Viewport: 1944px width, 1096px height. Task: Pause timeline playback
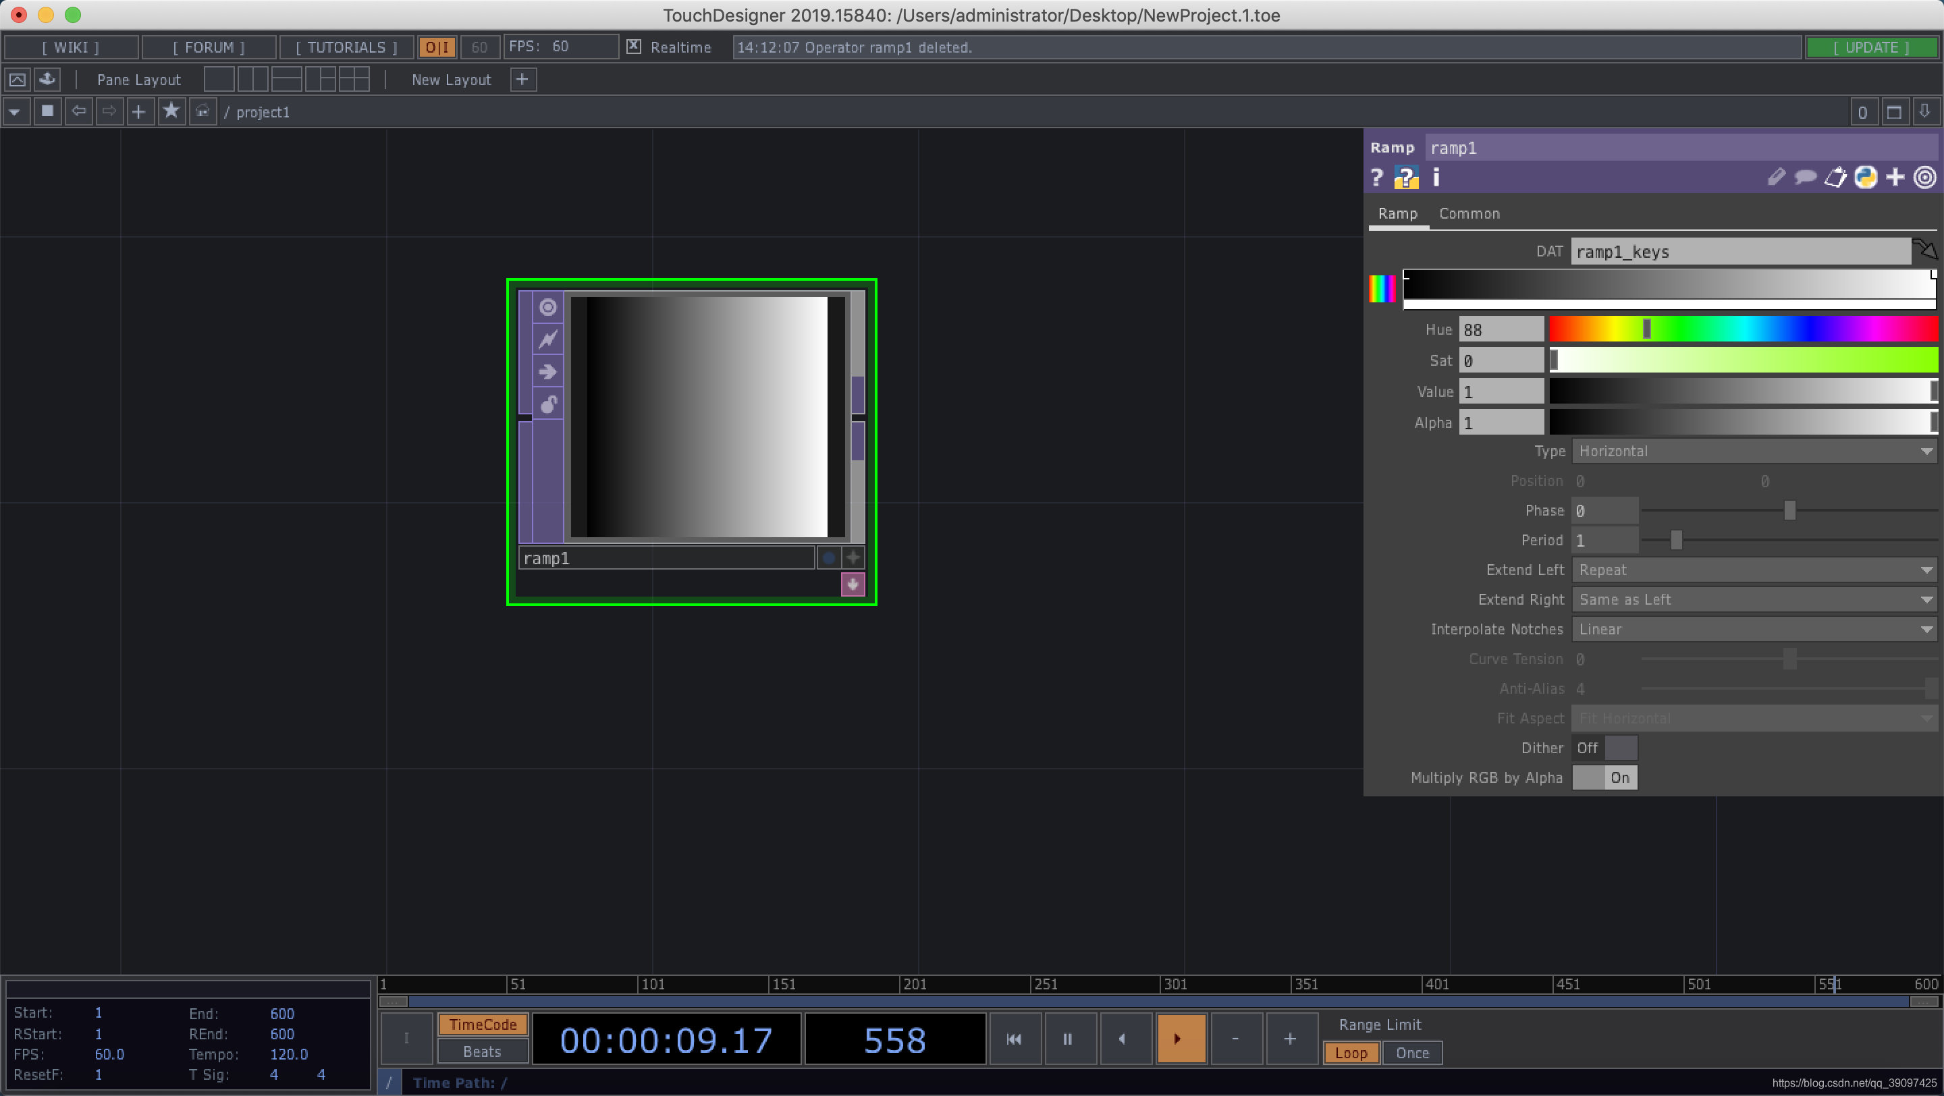1067,1039
